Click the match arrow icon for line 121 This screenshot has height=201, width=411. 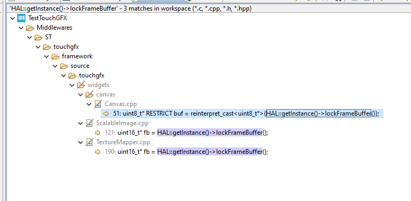click(98, 133)
